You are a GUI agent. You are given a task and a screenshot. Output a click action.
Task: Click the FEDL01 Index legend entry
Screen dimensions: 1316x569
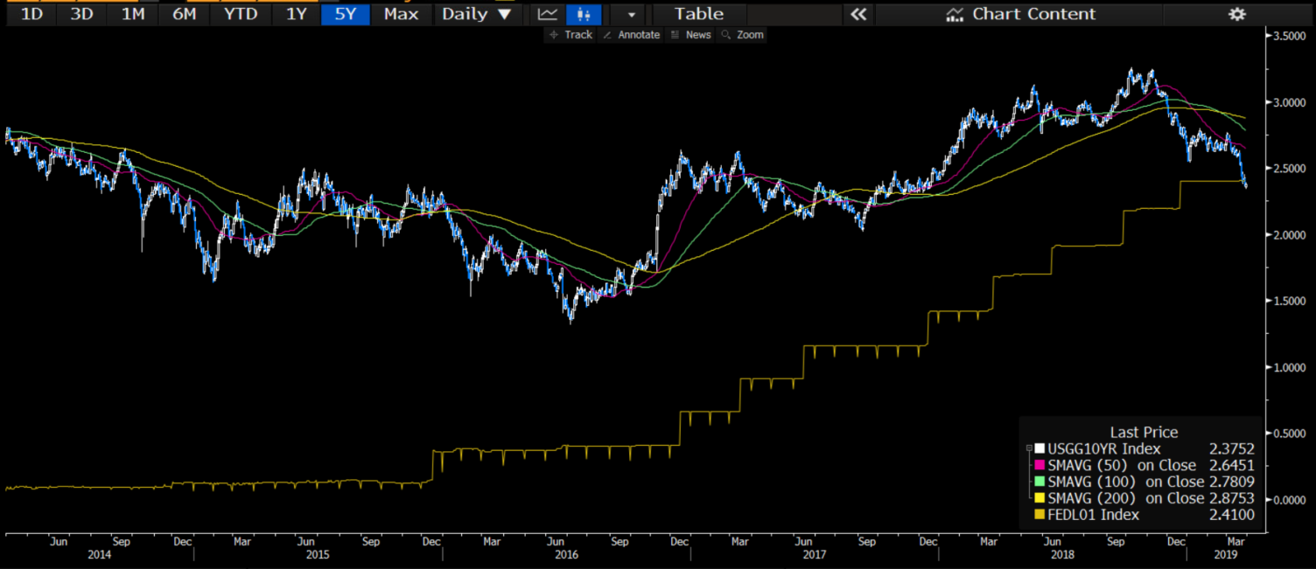[x=1093, y=515]
